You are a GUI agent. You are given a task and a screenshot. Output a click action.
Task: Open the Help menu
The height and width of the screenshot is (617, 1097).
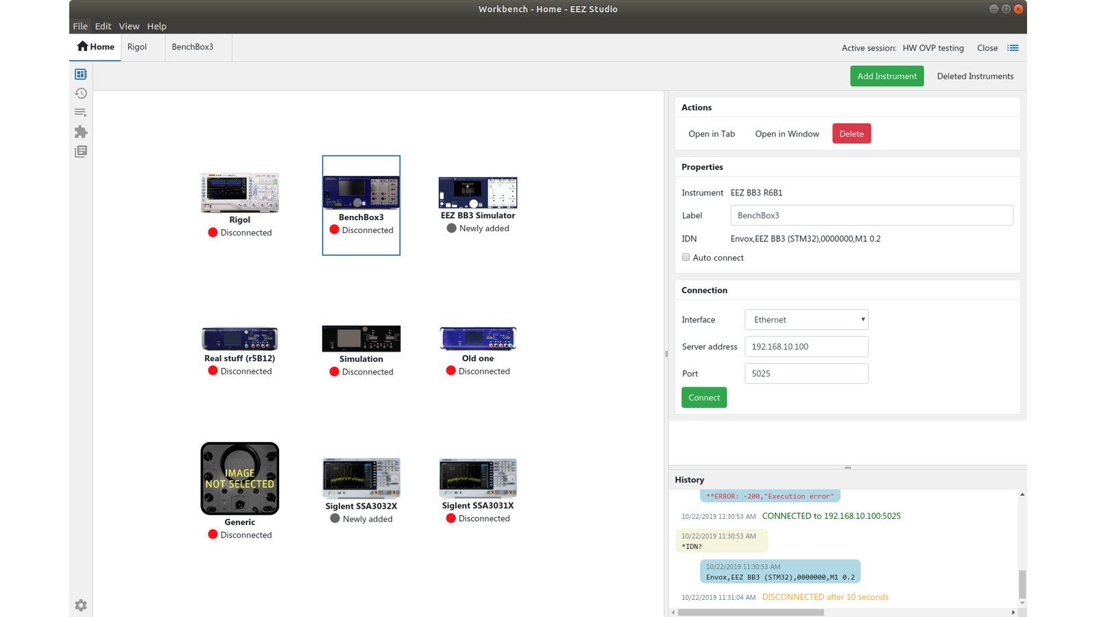coord(156,26)
